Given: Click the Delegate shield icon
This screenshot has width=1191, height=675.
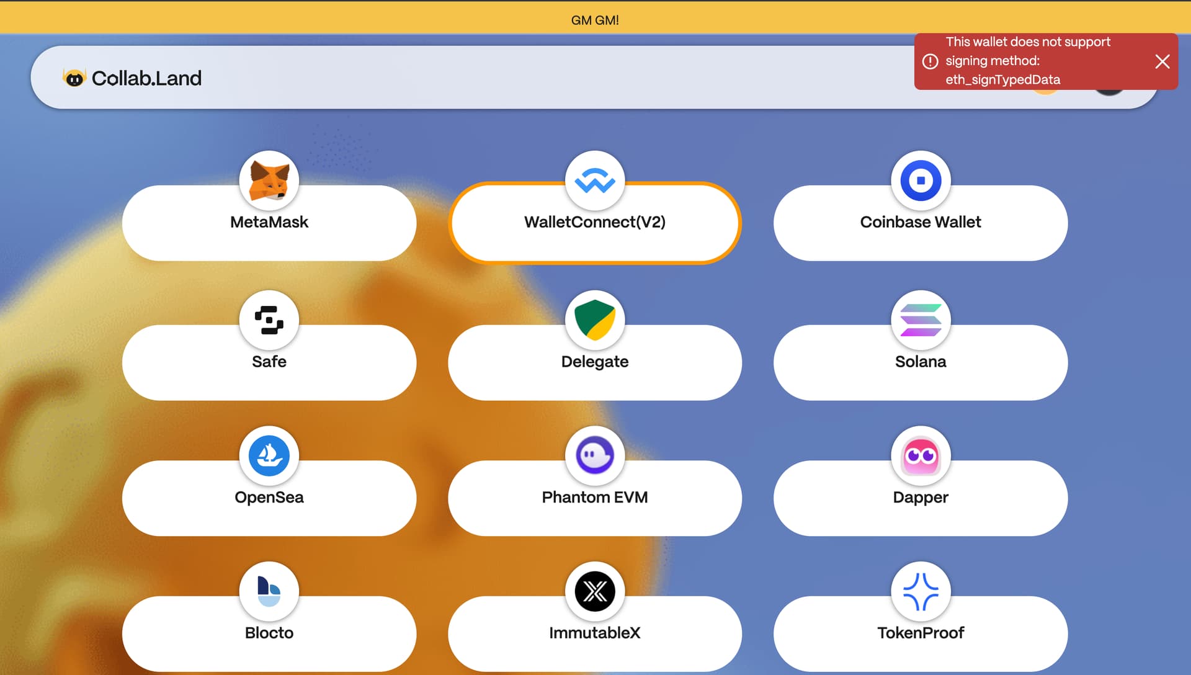Looking at the screenshot, I should (595, 320).
